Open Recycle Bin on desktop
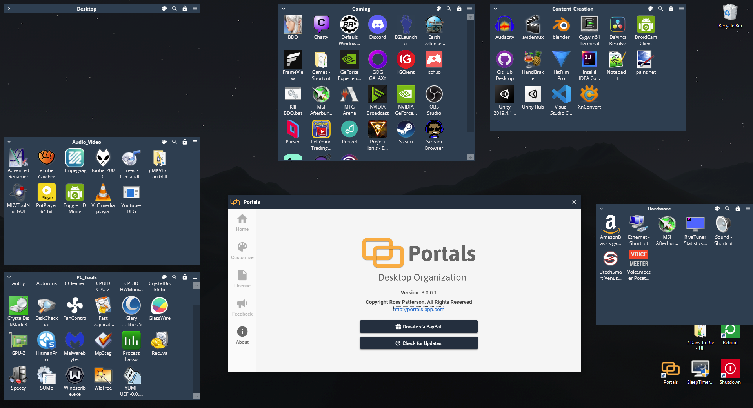Image resolution: width=753 pixels, height=408 pixels. pyautogui.click(x=730, y=16)
